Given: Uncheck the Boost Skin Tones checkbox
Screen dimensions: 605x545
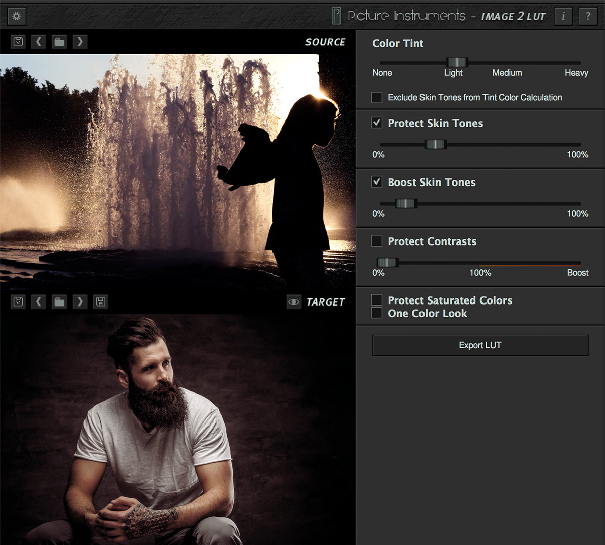Looking at the screenshot, I should [x=377, y=182].
